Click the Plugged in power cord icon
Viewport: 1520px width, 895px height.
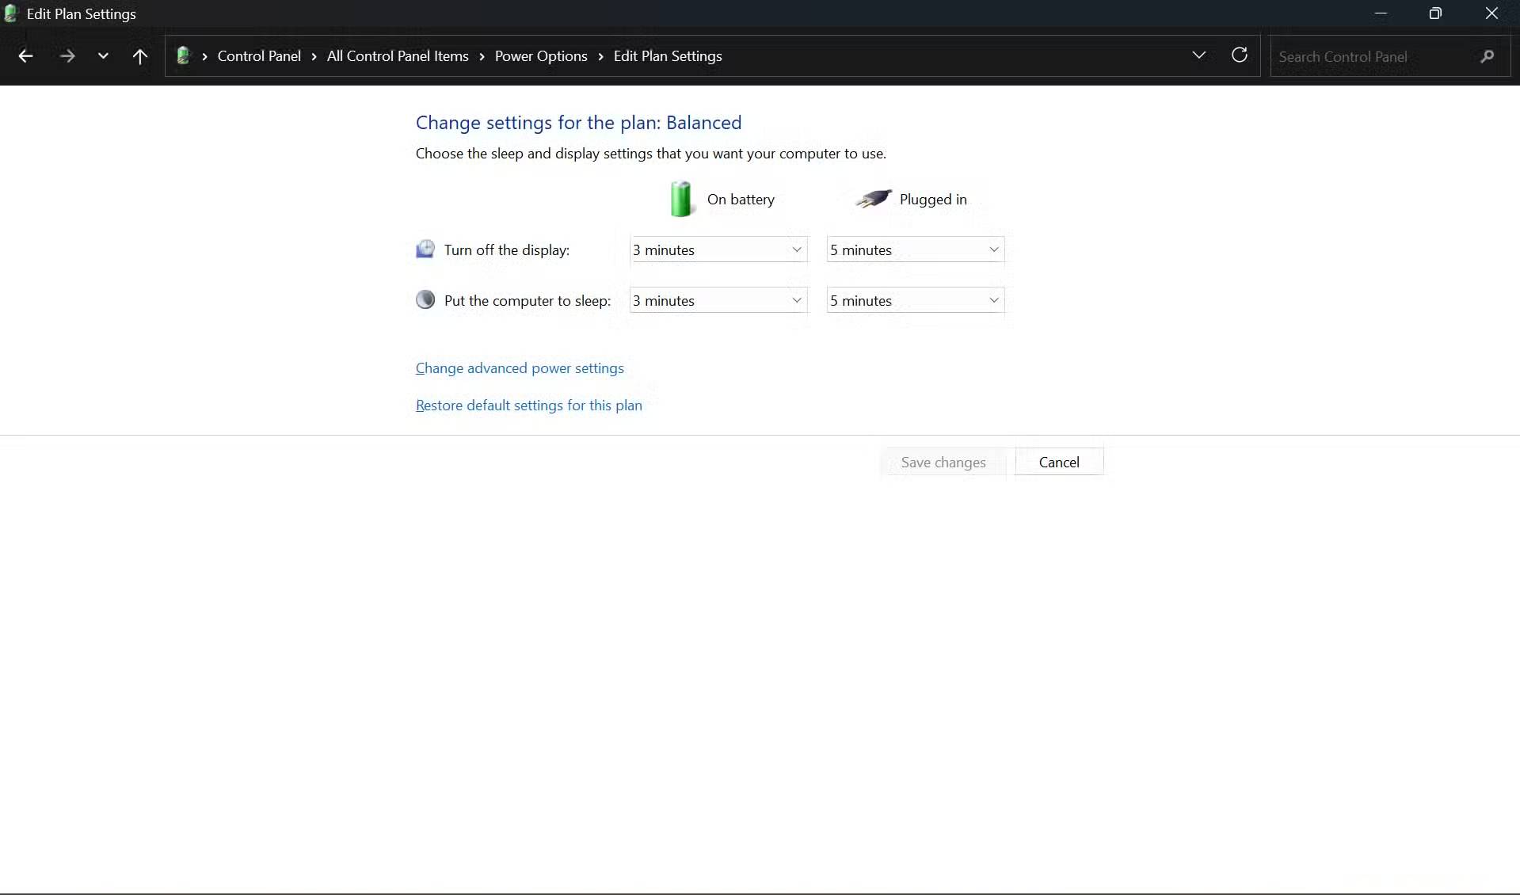point(874,199)
